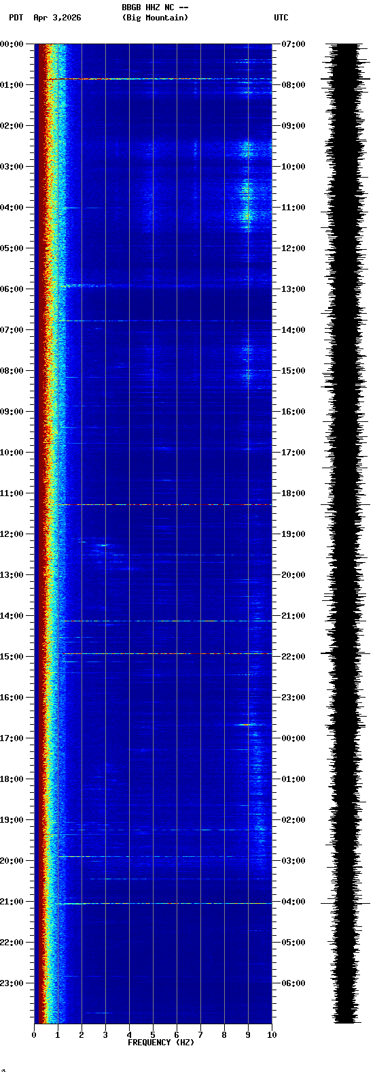The width and height of the screenshot is (375, 1078).
Task: Click the 15:00 PDT time tick label
Action: pos(12,657)
